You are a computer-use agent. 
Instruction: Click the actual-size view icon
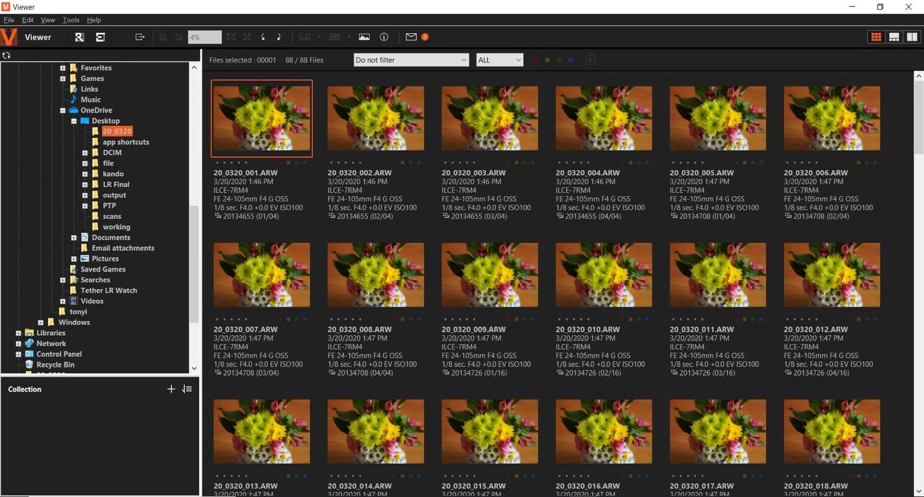[247, 37]
